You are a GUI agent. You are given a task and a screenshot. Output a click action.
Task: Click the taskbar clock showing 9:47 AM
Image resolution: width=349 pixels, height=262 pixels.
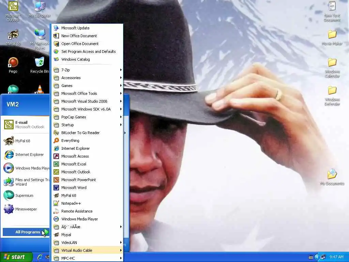coord(336,257)
